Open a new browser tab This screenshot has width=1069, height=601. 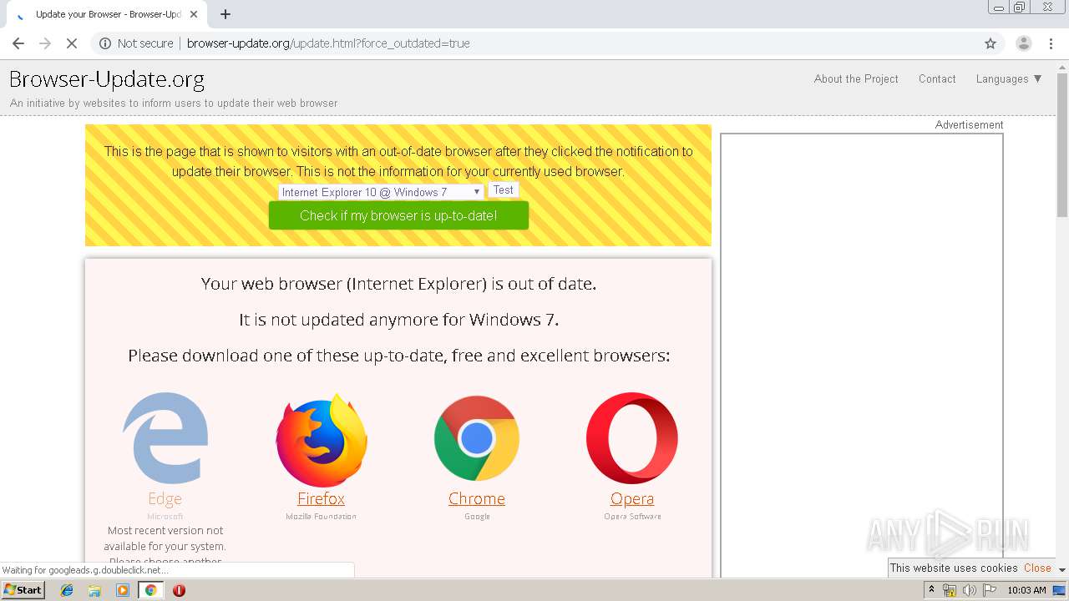(x=225, y=14)
